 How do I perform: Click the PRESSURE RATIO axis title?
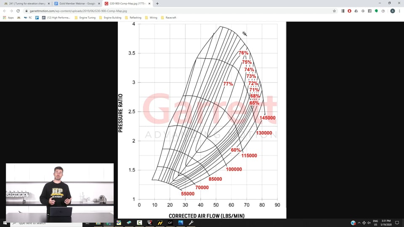(120, 113)
